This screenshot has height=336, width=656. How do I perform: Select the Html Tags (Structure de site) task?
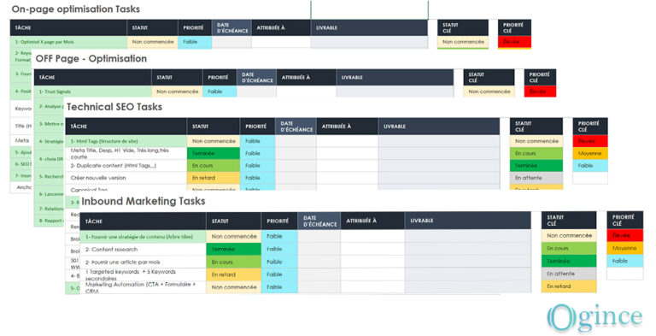point(127,141)
